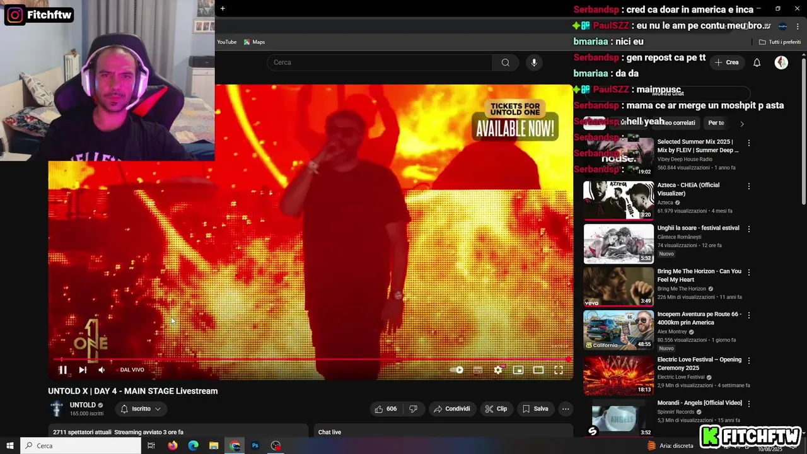Open more actions menu below video
Screen dimensions: 807x454
click(566, 409)
